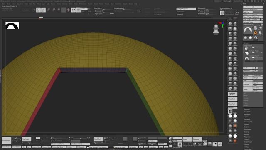Expand the FiberMesh subpalette
266x150 pixels.
point(247,119)
